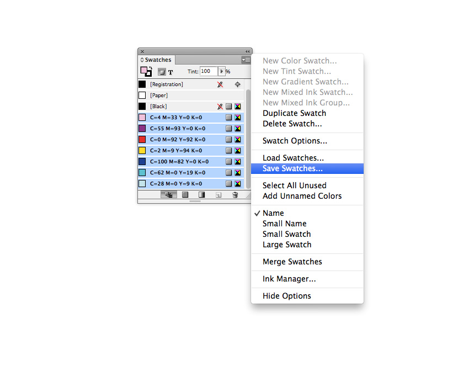Switch to Small Swatch view option
This screenshot has height=366, width=469.
coord(307,234)
